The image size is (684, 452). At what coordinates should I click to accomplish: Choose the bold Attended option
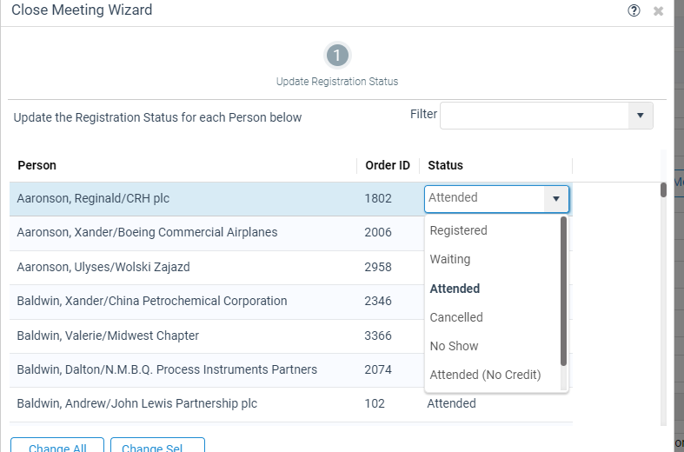click(x=493, y=289)
